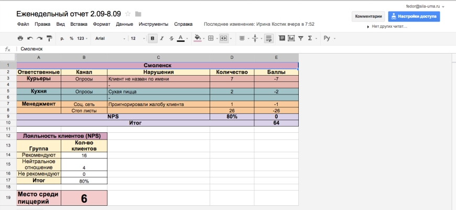Open the fill color paint bucket

pos(198,38)
